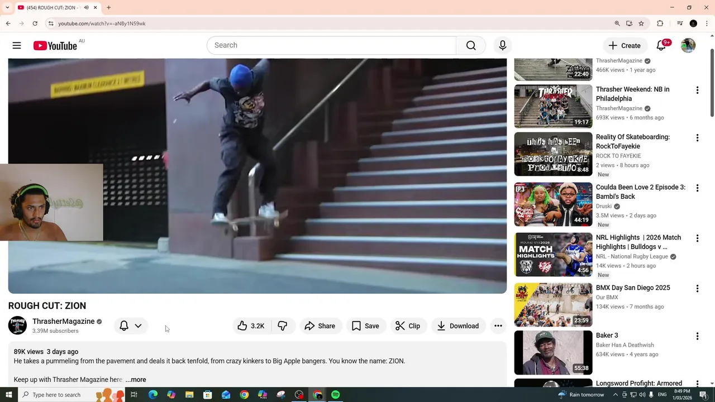Go back in browser history
The image size is (715, 402).
point(8,23)
